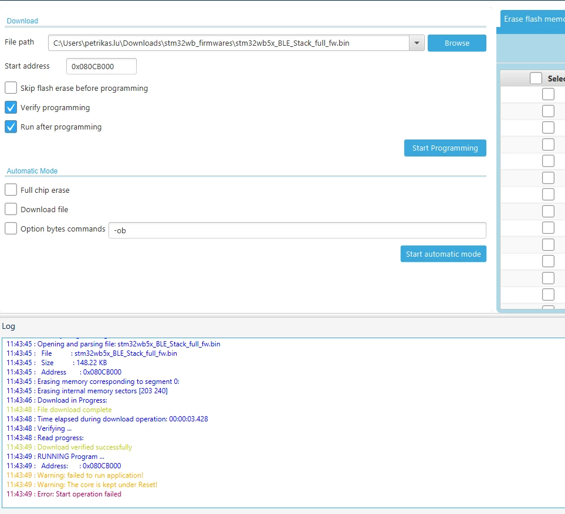Click the File path input field
This screenshot has height=514, width=565.
click(229, 43)
